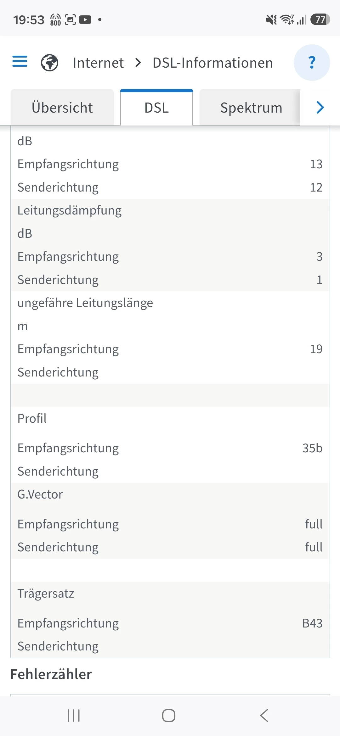
Task: Tap the globe Internet icon
Action: pos(49,63)
